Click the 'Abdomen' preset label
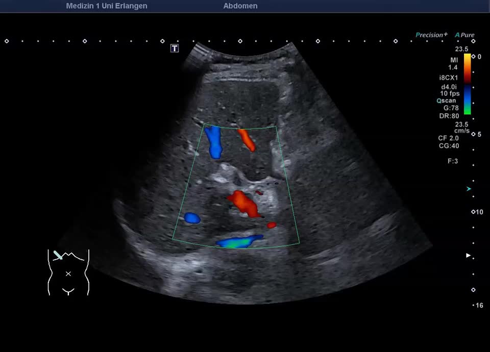The height and width of the screenshot is (352, 490). 240,6
